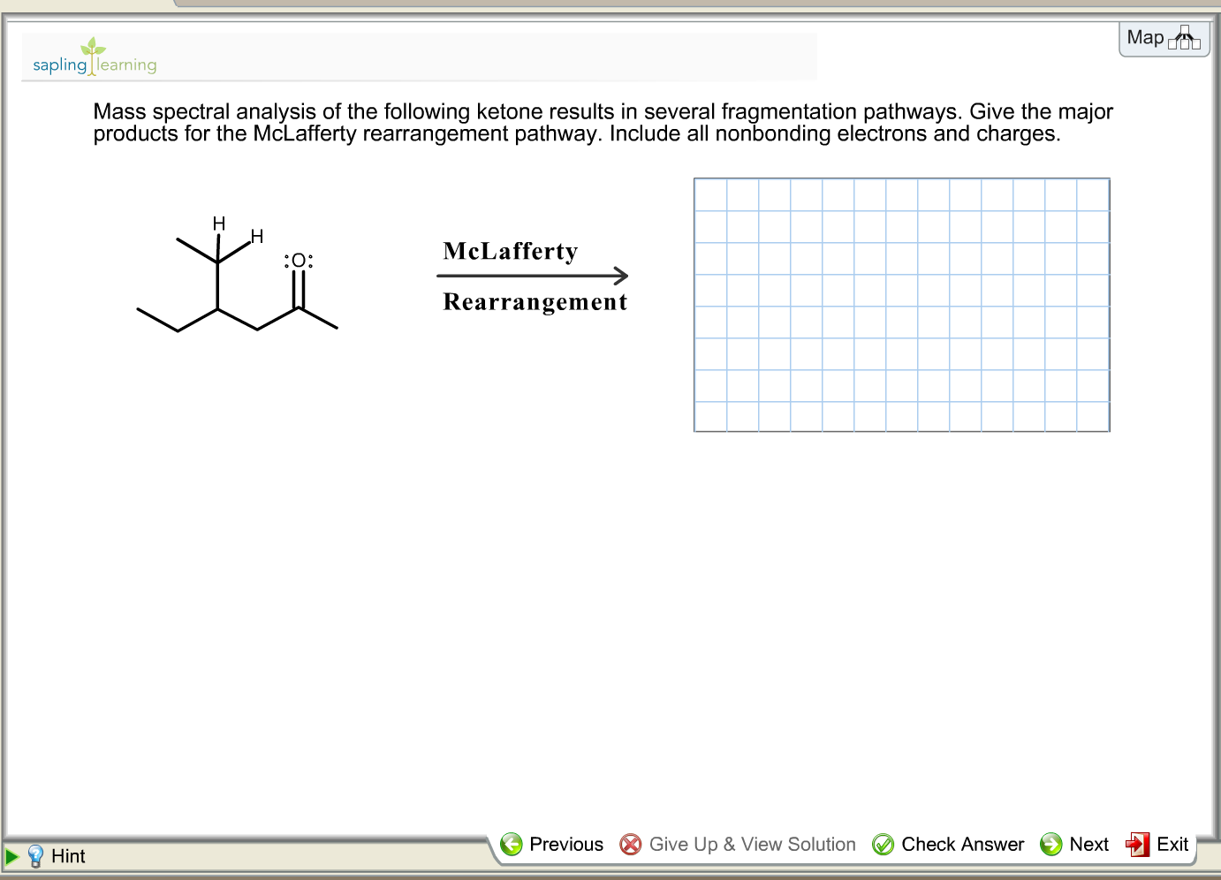Select the red X Give Up icon
The image size is (1221, 880).
coord(630,844)
